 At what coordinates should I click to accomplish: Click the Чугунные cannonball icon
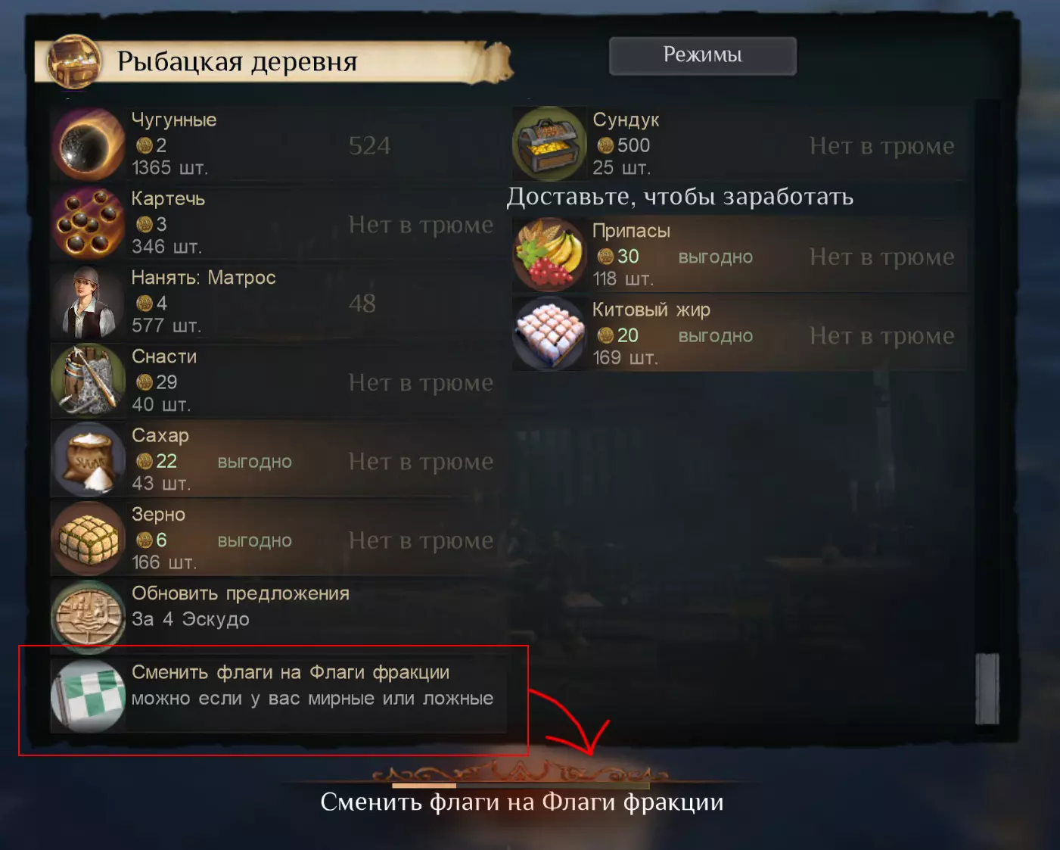89,144
